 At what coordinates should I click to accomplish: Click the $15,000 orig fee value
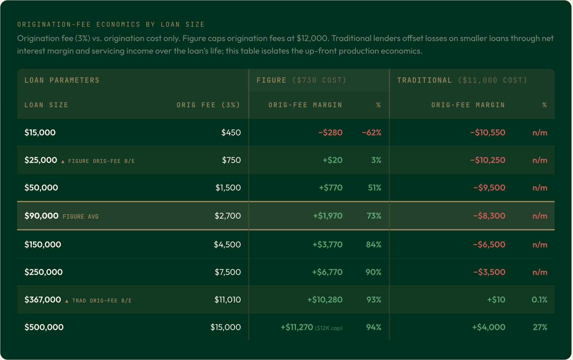(226, 327)
